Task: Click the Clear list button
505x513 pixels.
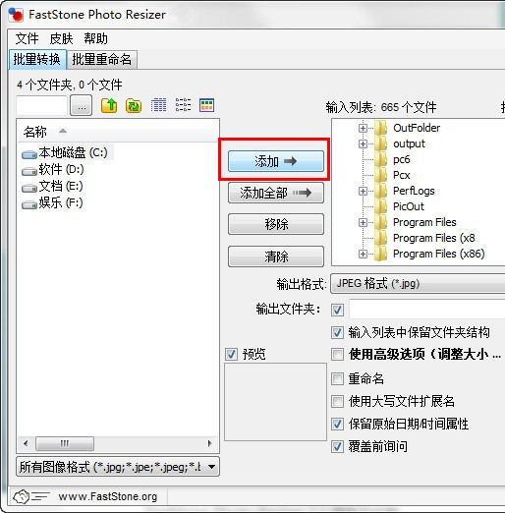Action: (276, 256)
